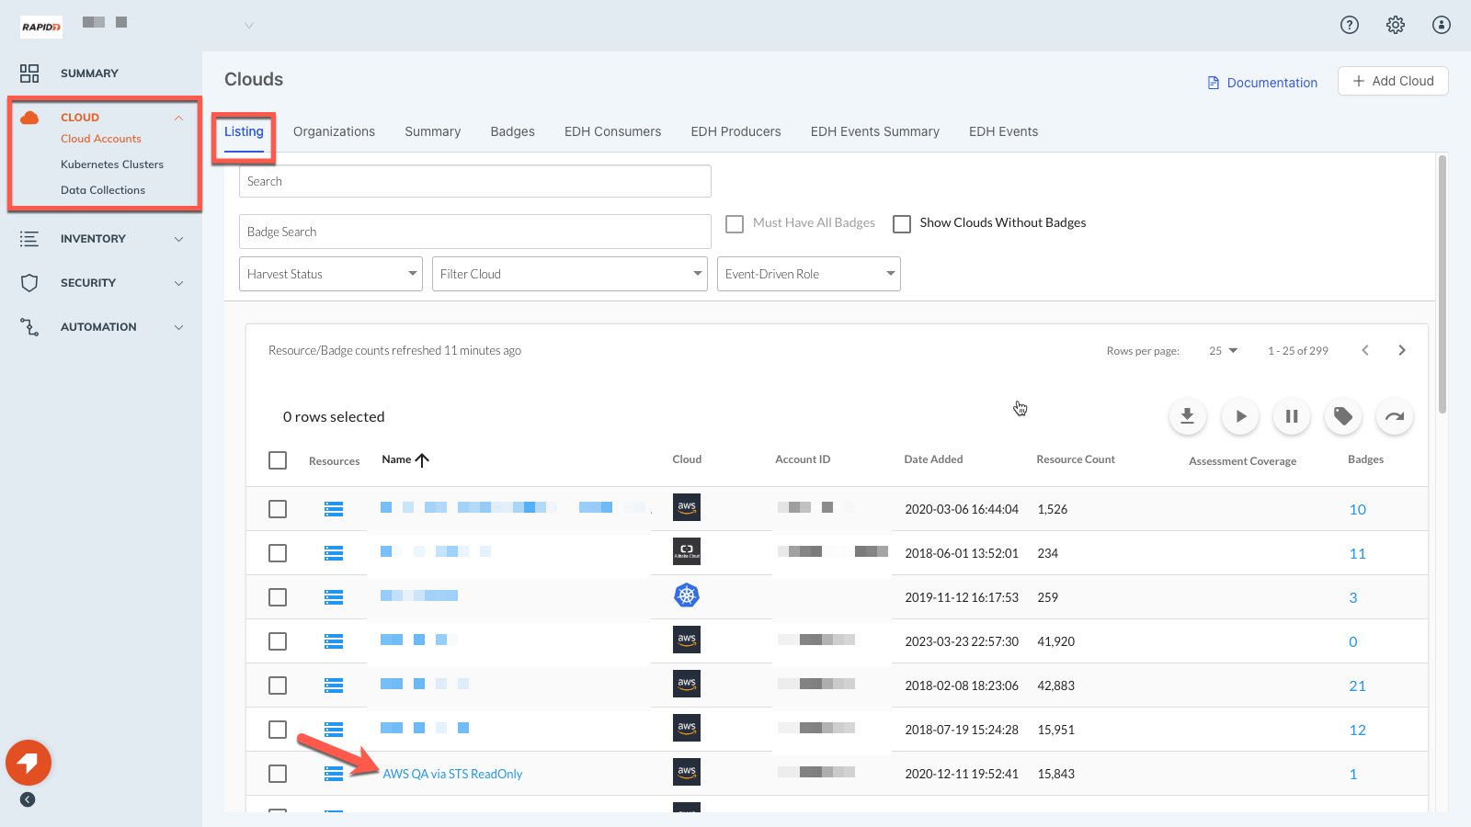
Task: Click the play (resume harvesting) icon
Action: (1239, 416)
